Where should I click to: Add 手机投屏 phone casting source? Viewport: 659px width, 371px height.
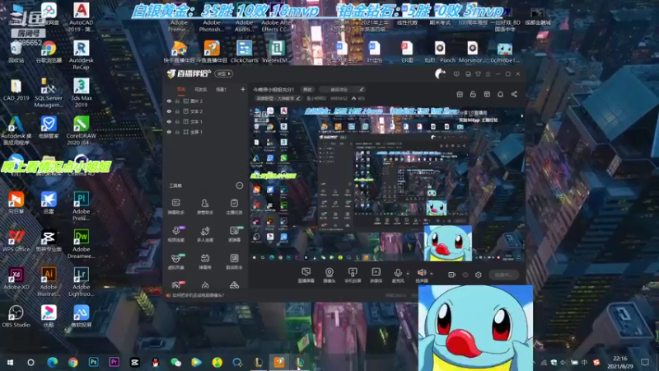click(353, 275)
